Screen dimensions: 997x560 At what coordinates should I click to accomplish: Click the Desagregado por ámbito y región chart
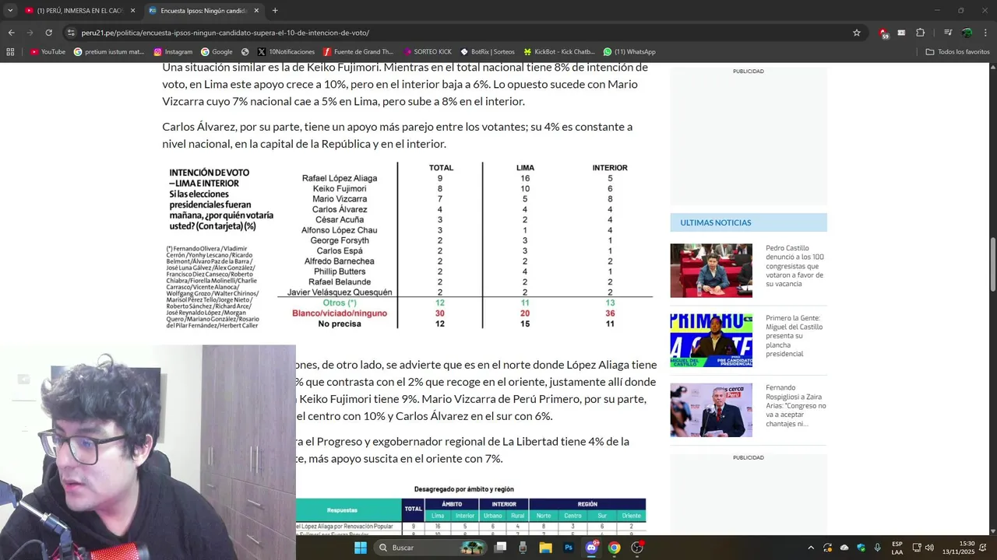click(x=470, y=509)
